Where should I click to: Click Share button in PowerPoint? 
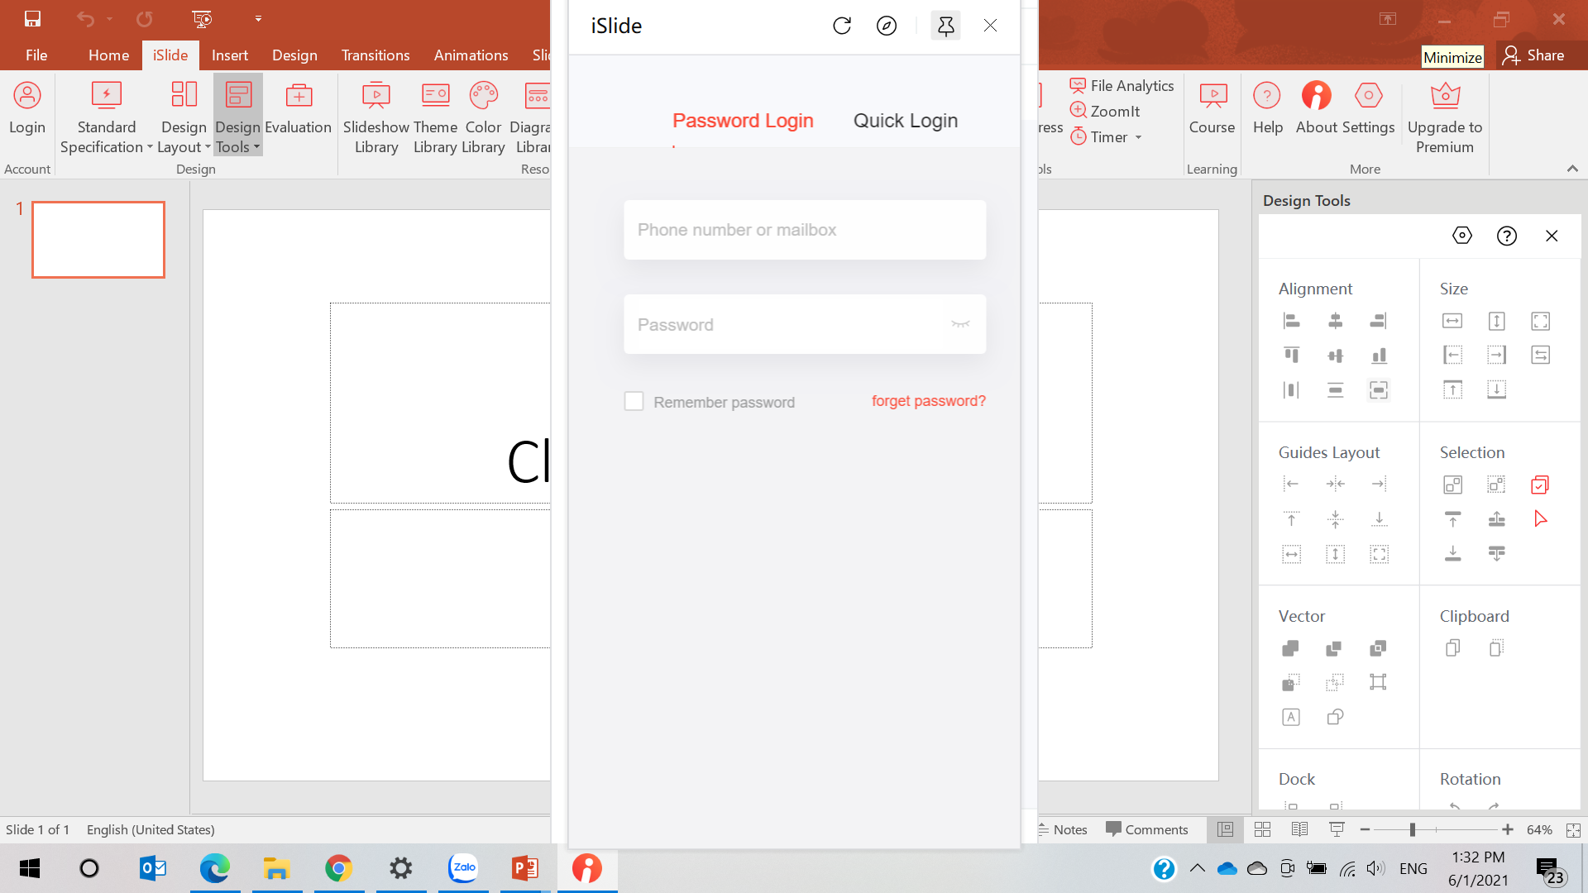pyautogui.click(x=1534, y=55)
